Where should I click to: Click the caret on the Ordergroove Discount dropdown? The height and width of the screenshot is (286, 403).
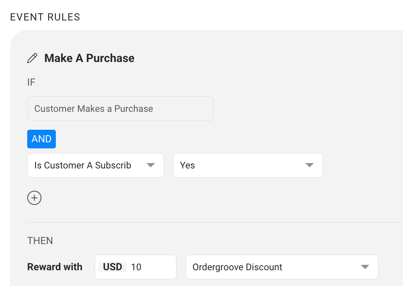pos(365,267)
